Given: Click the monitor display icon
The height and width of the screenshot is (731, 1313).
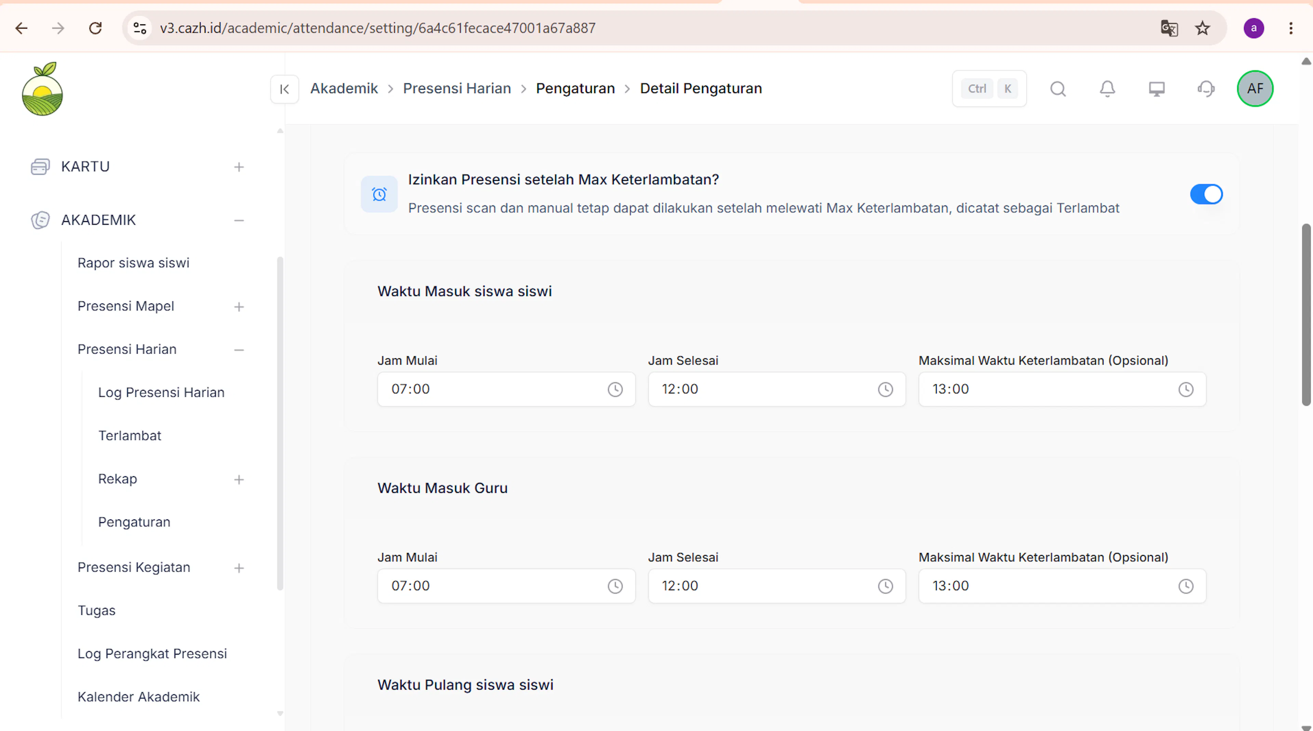Looking at the screenshot, I should [1156, 89].
